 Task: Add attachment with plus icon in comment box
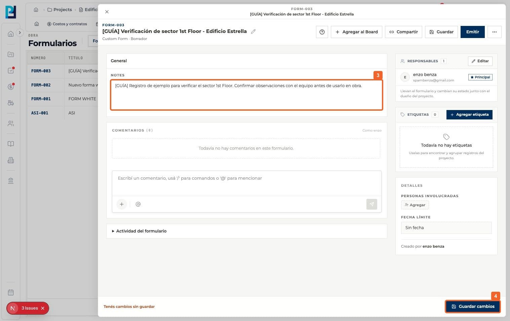(x=122, y=204)
